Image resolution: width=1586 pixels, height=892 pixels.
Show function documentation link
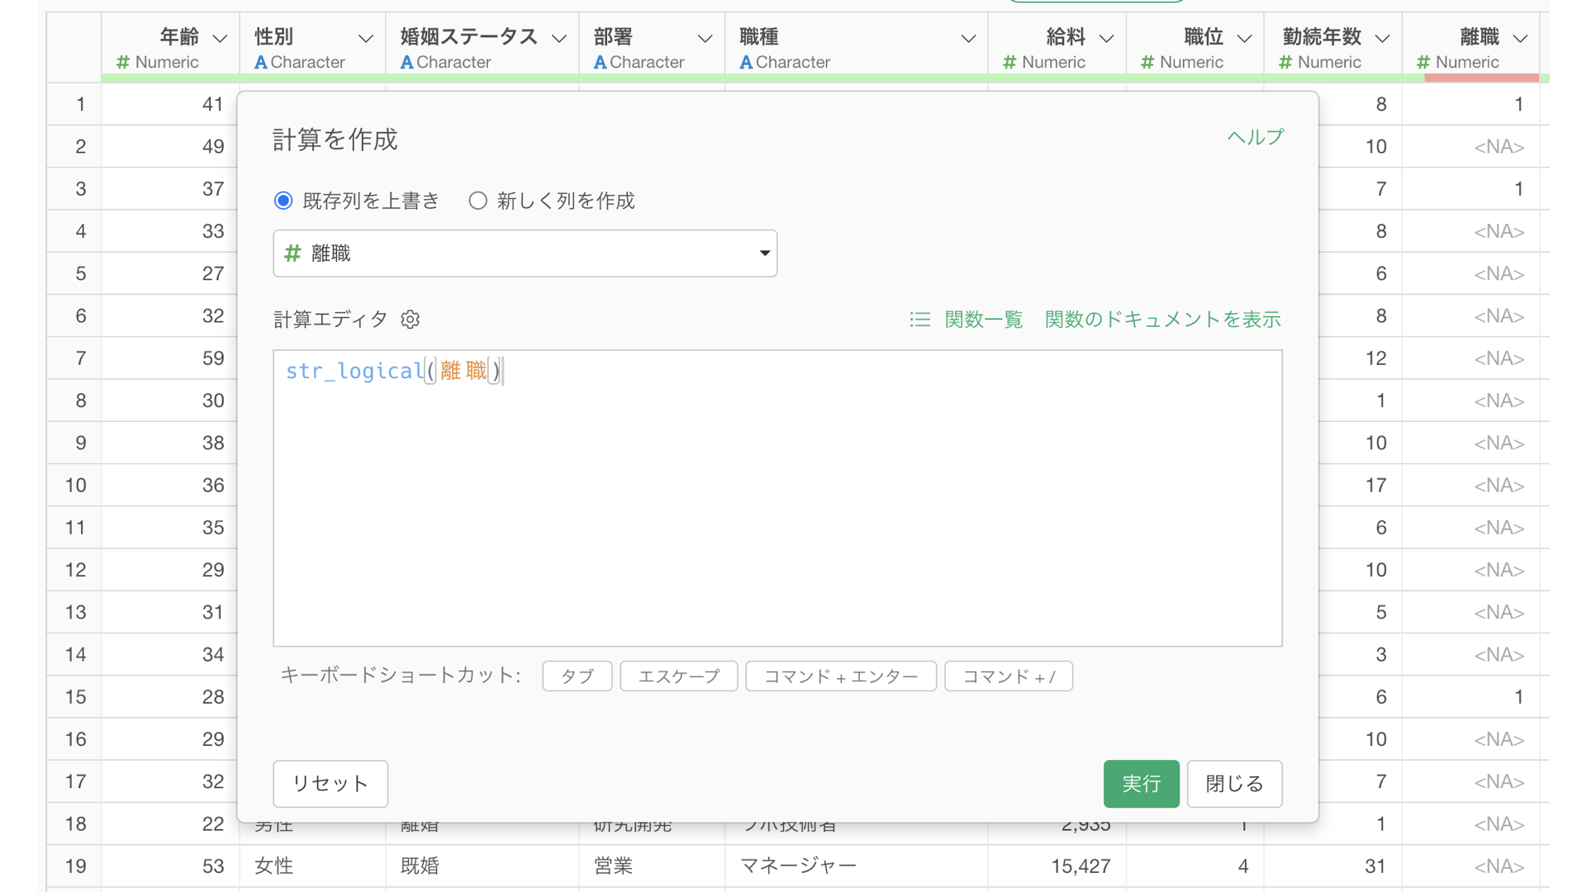1162,320
